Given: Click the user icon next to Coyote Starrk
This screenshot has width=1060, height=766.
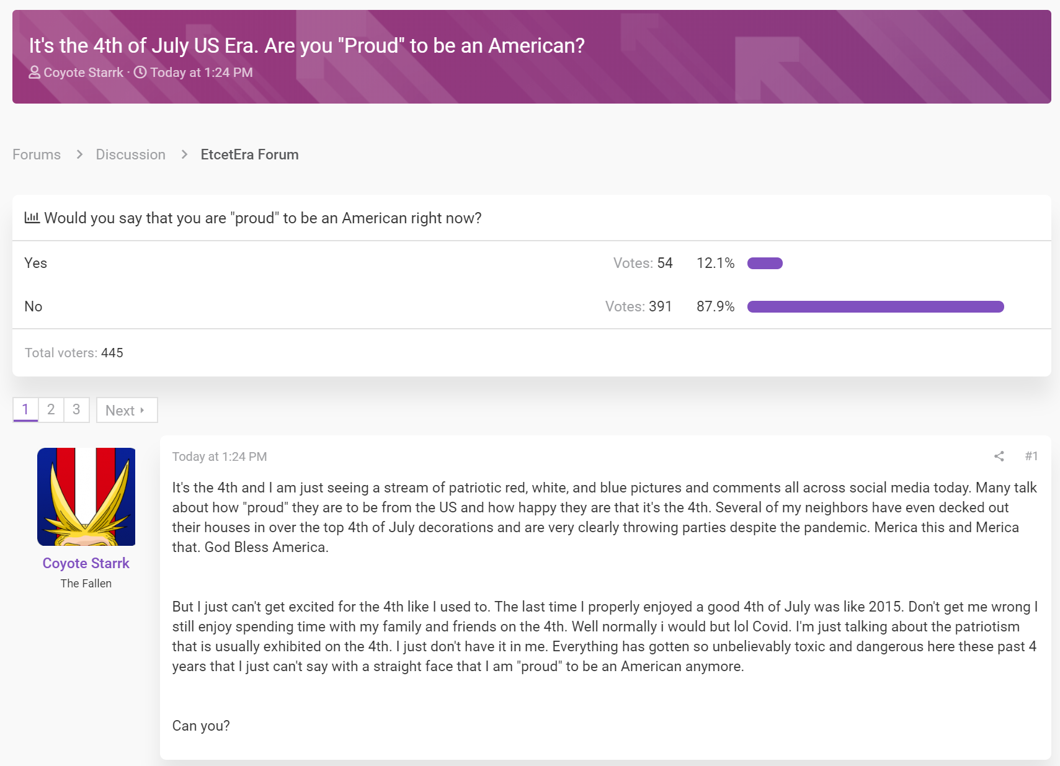Looking at the screenshot, I should click(x=35, y=73).
